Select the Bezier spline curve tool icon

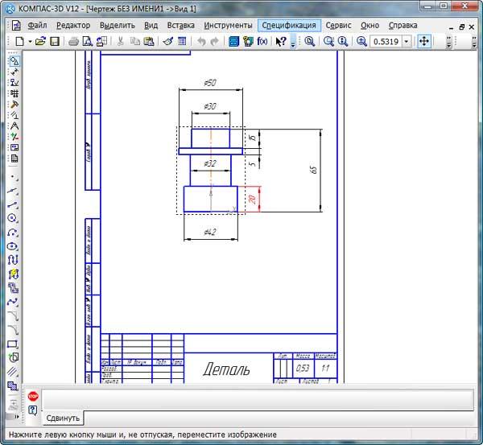coord(13,302)
